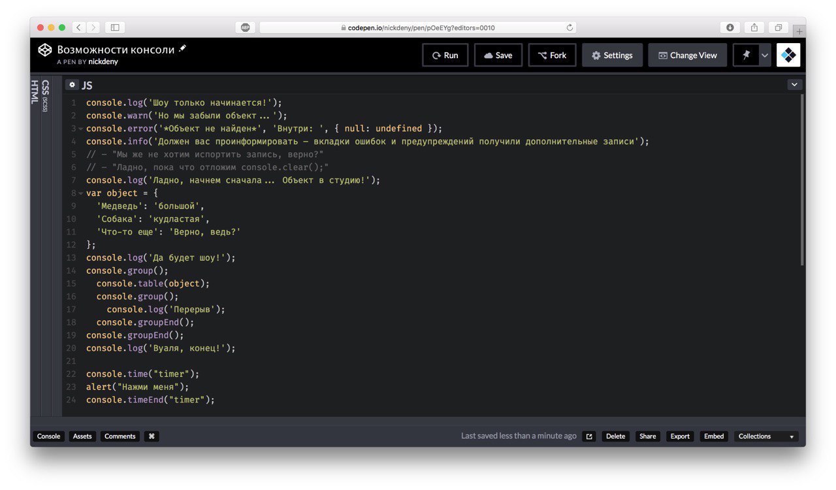Viewport: 836px width, 490px height.
Task: Open pen Settings
Action: (612, 56)
